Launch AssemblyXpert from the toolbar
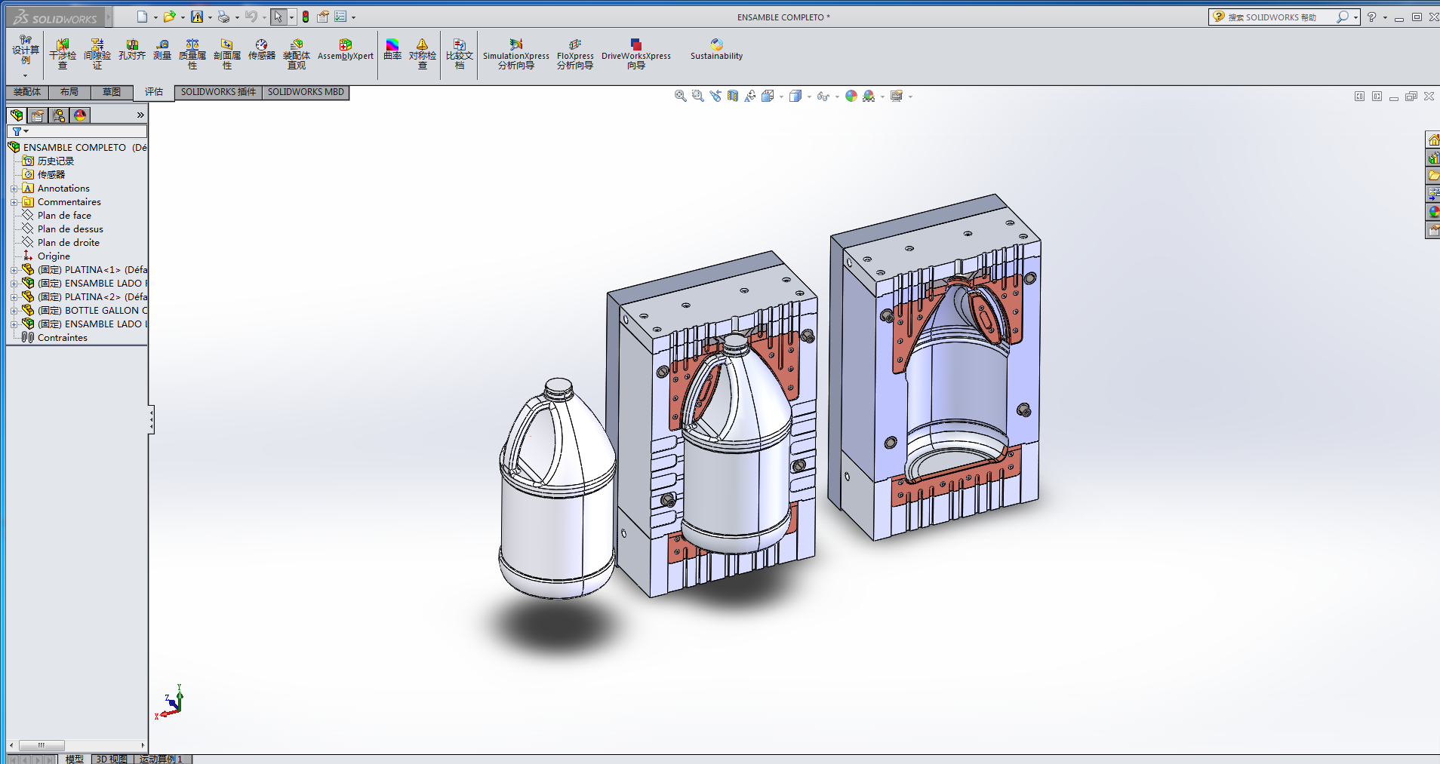The width and height of the screenshot is (1440, 764). tap(345, 51)
